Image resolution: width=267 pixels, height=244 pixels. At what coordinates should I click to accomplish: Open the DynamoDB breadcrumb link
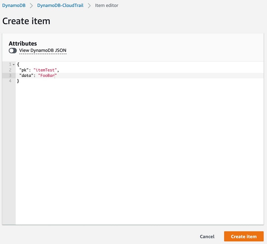click(x=14, y=5)
